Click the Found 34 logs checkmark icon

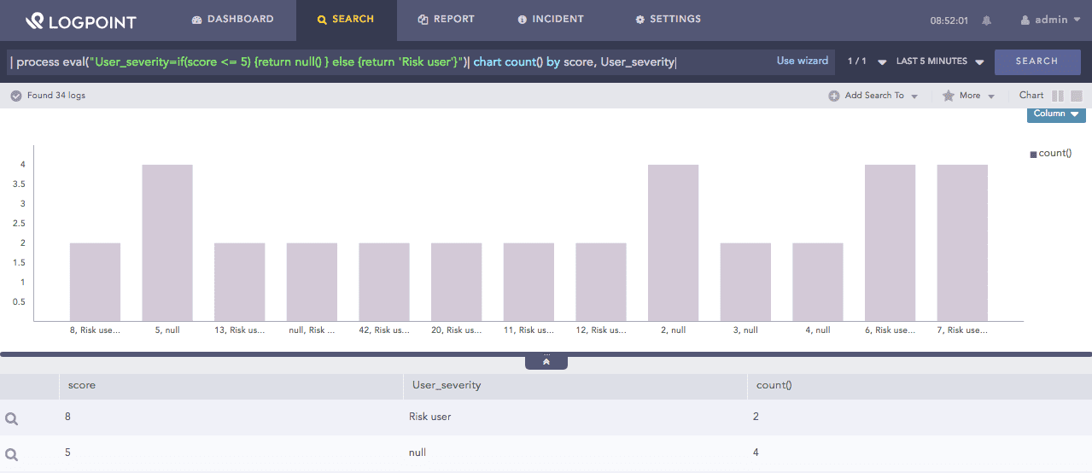[15, 96]
